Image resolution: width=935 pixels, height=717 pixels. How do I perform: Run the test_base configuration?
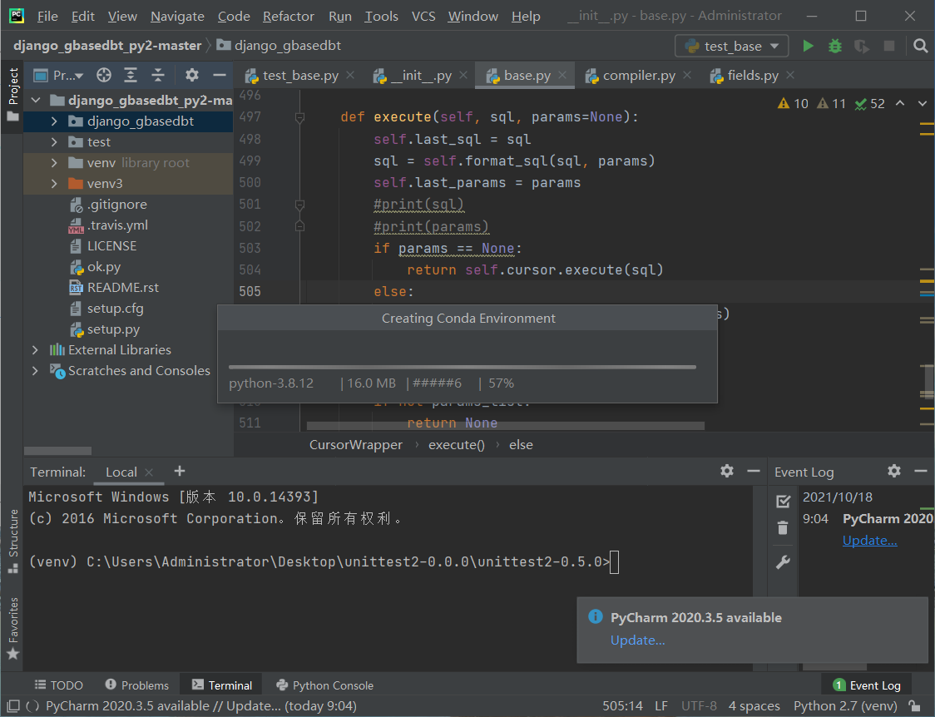point(806,47)
